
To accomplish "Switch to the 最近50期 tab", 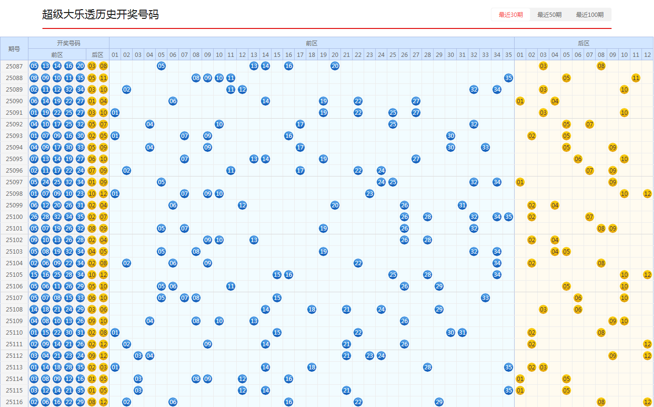I will pyautogui.click(x=549, y=15).
